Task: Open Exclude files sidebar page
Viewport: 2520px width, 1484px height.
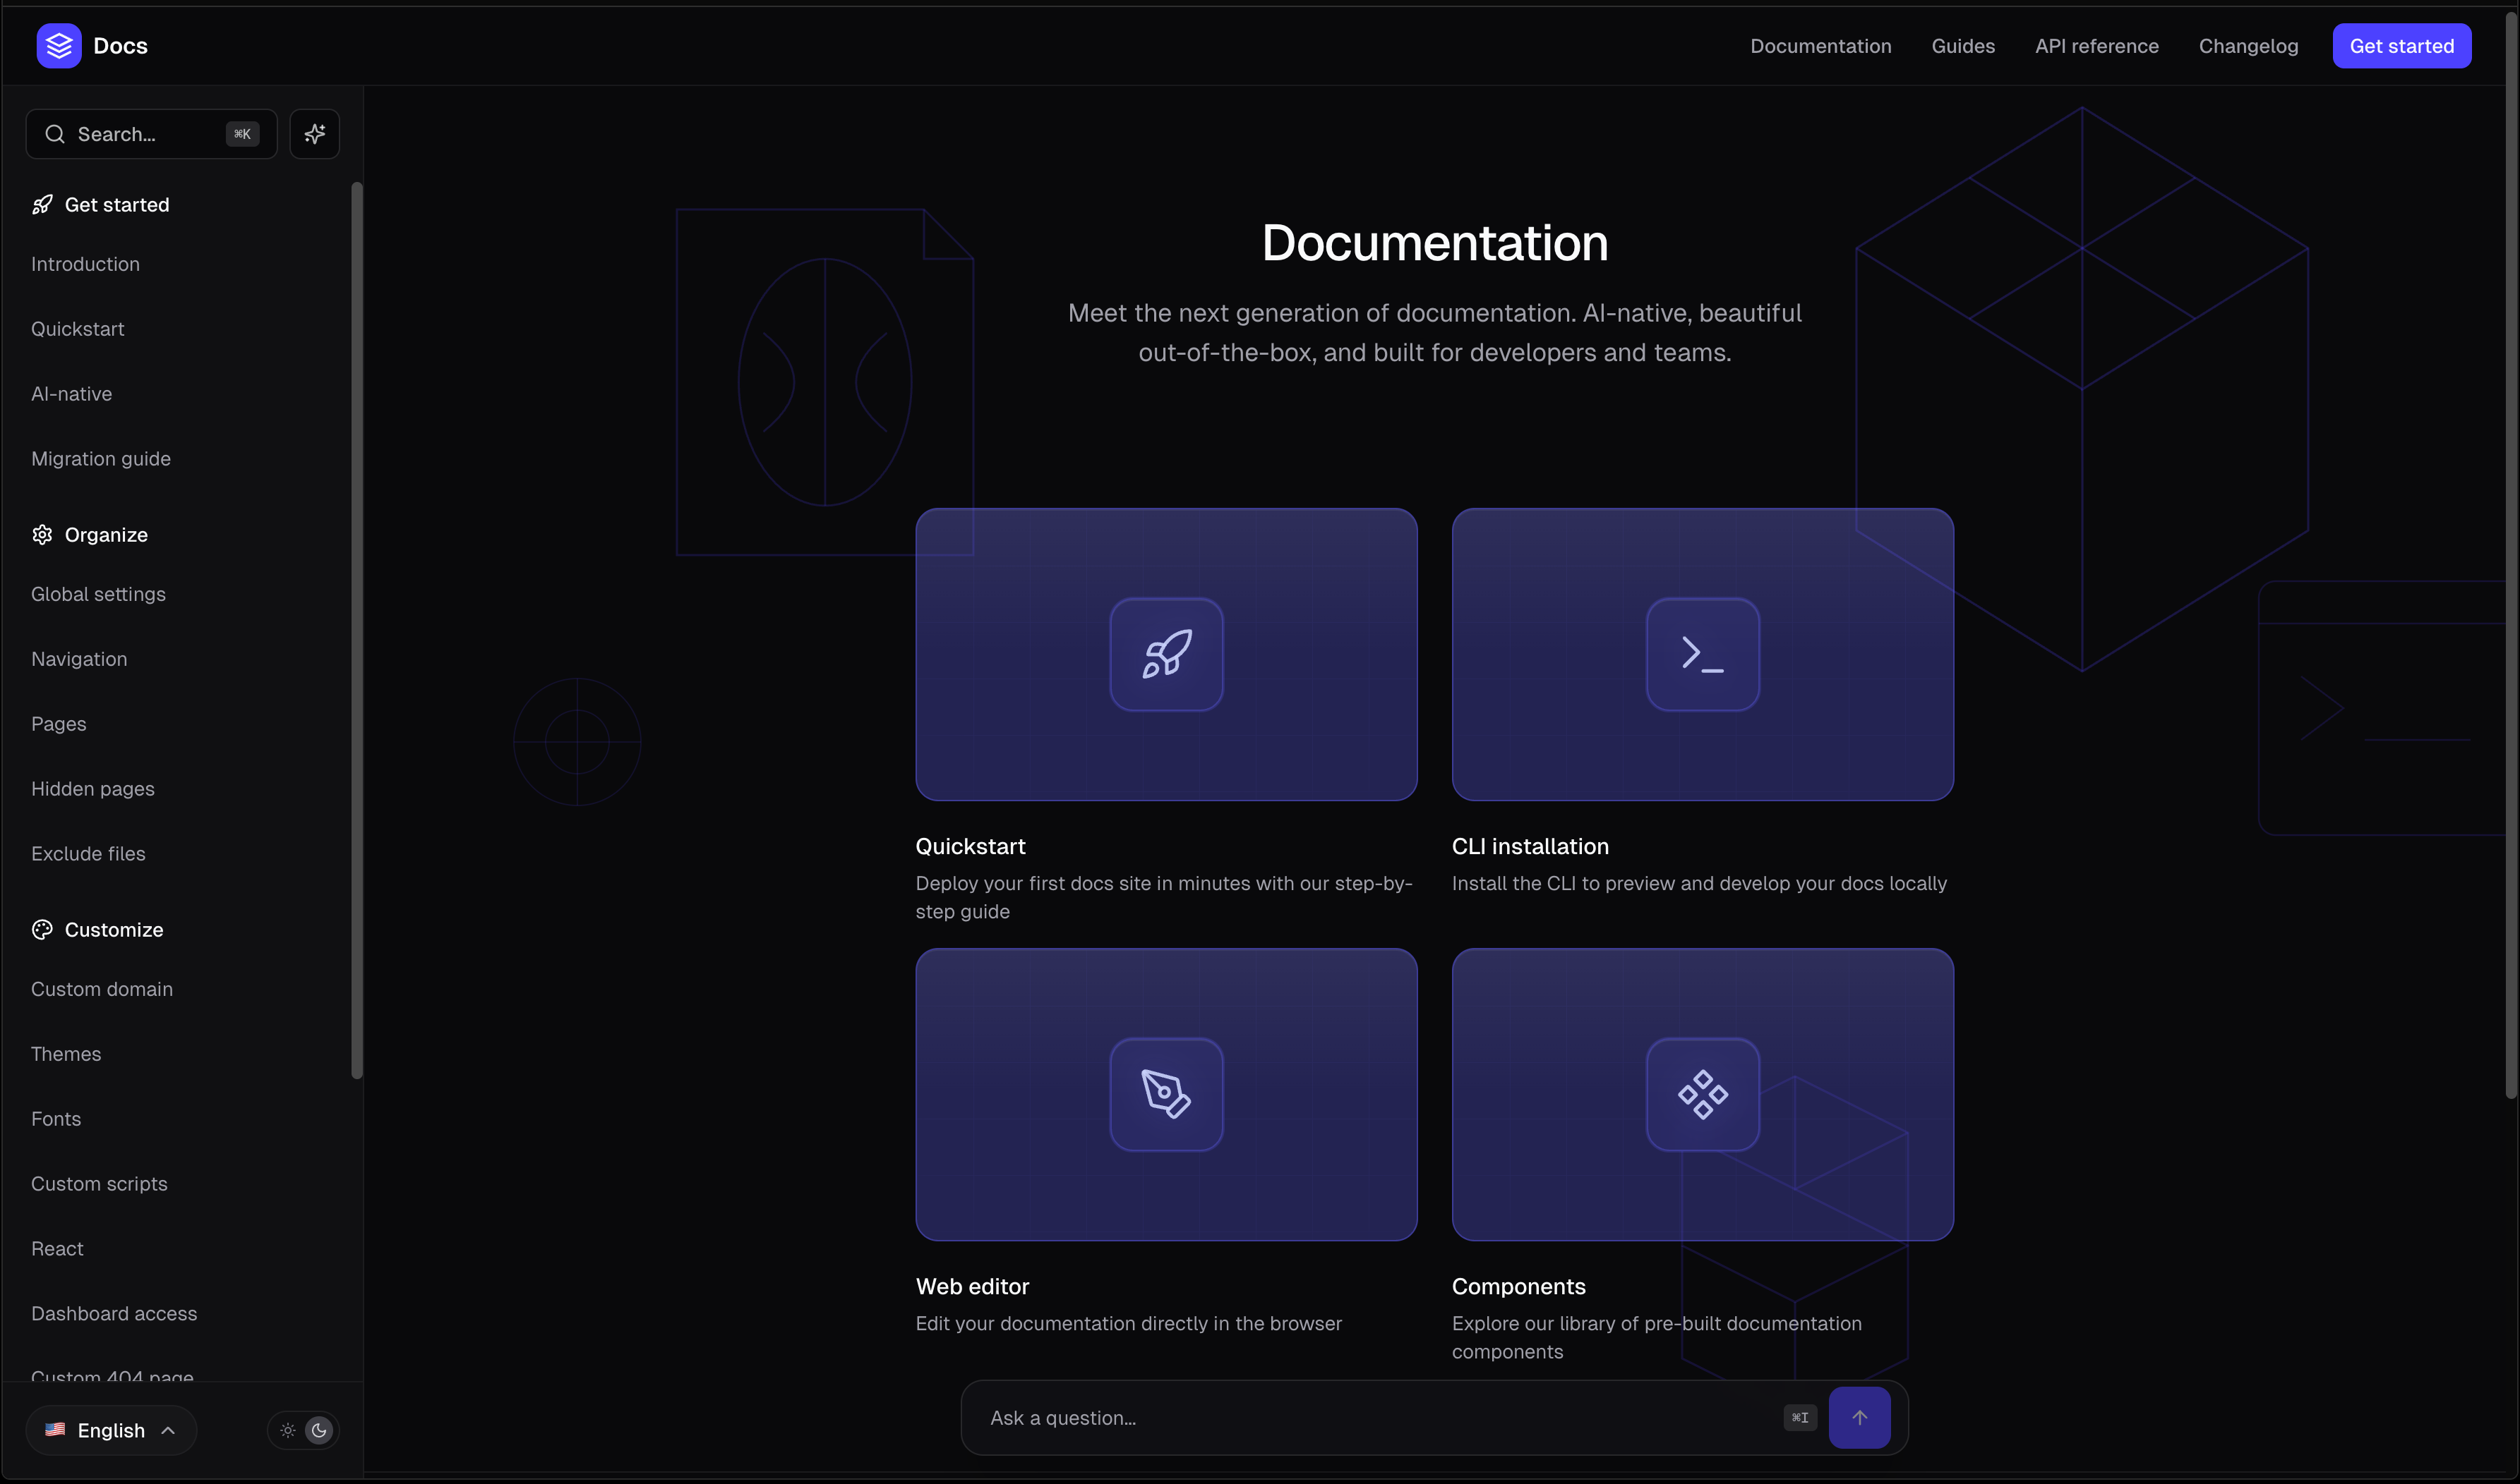Action: pyautogui.click(x=88, y=854)
